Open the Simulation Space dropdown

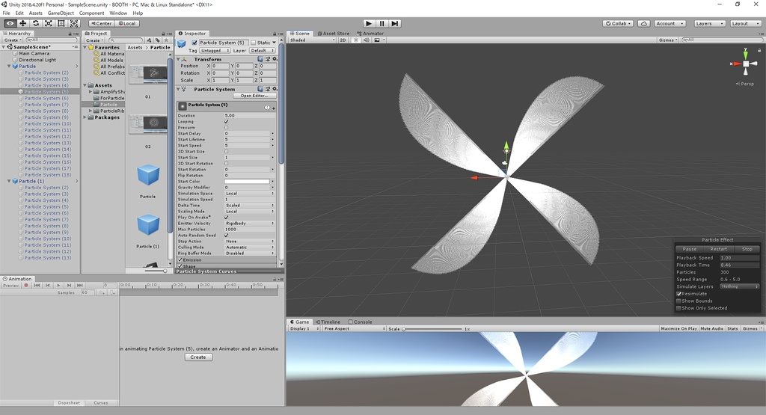point(249,194)
